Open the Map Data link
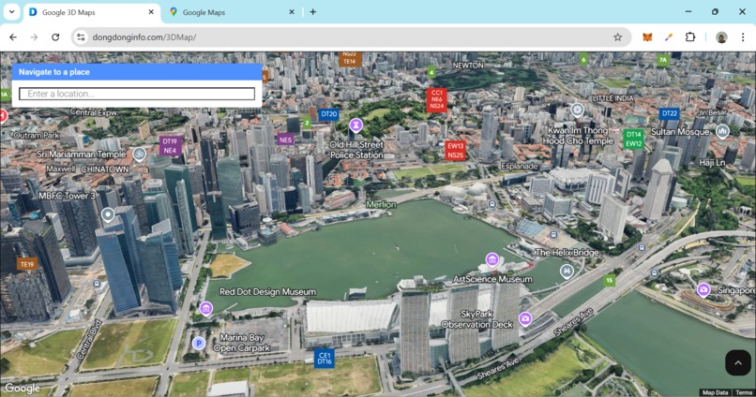Viewport: 756px width, 397px height. click(715, 392)
